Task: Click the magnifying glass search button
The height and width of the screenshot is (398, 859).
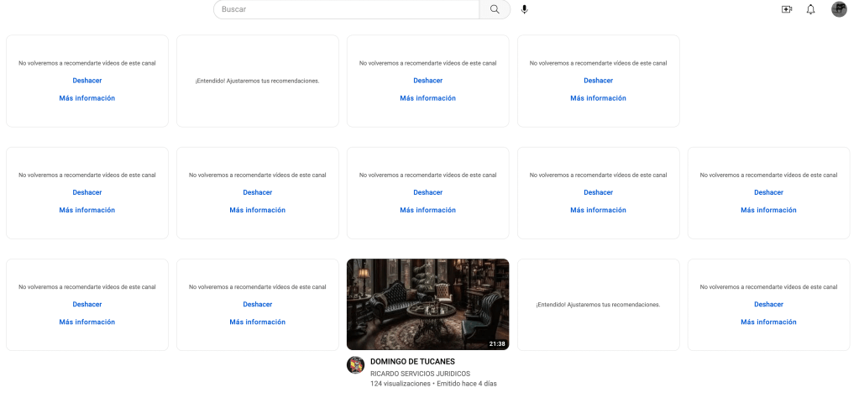Action: [x=495, y=9]
